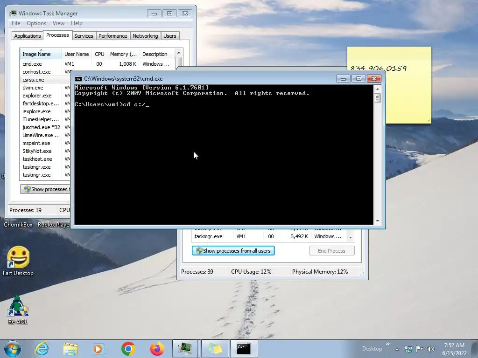Click scroll-down arrow in rear Task Manager list
The image size is (478, 358).
point(351,237)
